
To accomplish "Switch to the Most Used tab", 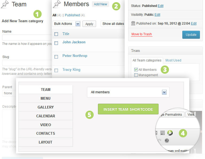I will [173, 60].
